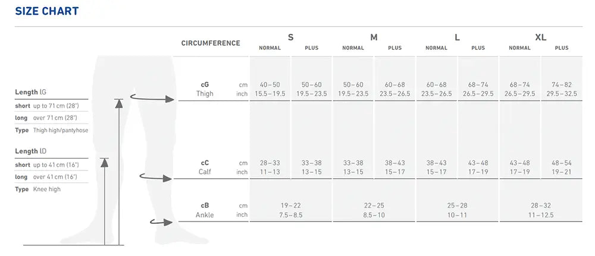
Task: Click the CIRCUMFERENCE column header
Action: (x=211, y=43)
